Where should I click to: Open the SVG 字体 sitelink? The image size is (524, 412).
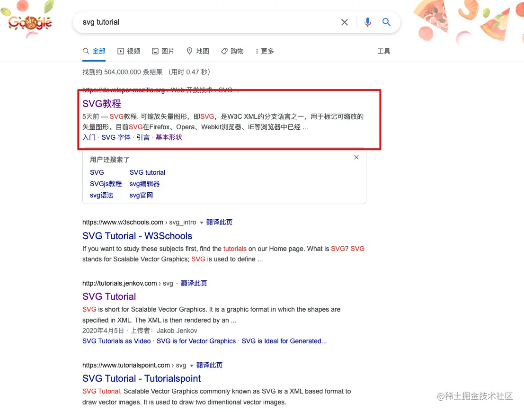point(116,137)
